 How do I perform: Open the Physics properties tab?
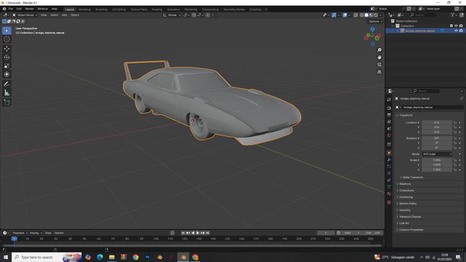tap(389, 173)
